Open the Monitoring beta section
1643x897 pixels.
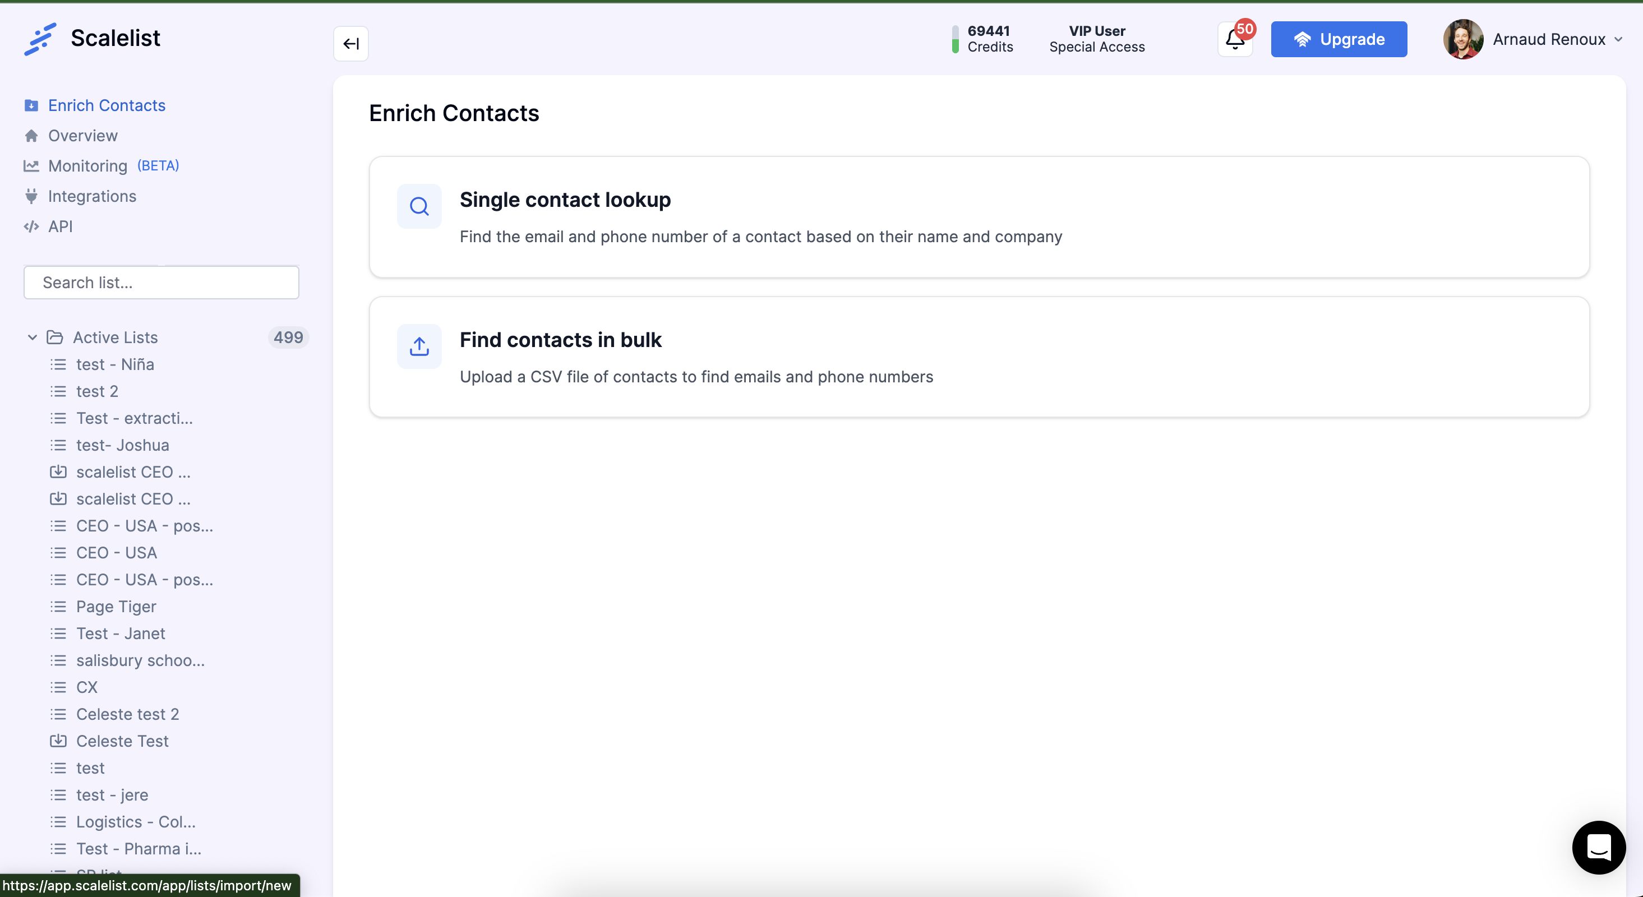click(x=87, y=166)
